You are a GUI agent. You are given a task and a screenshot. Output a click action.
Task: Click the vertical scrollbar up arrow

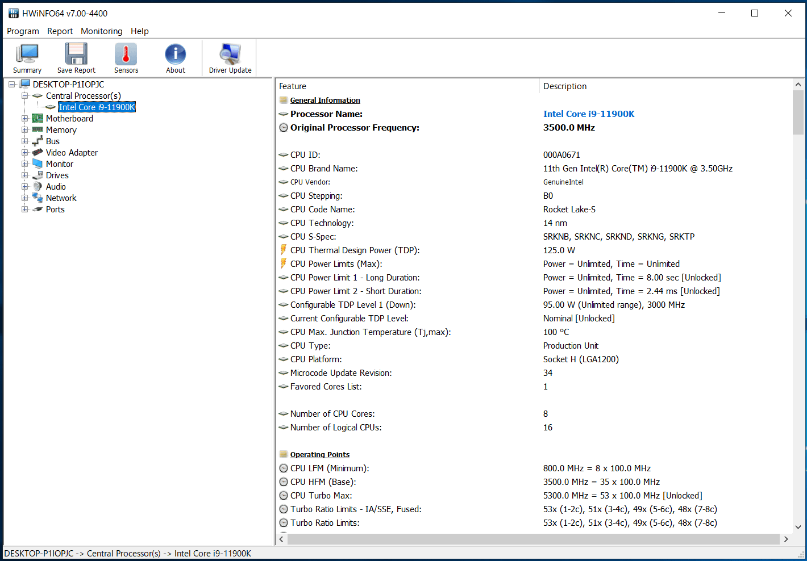pyautogui.click(x=798, y=85)
